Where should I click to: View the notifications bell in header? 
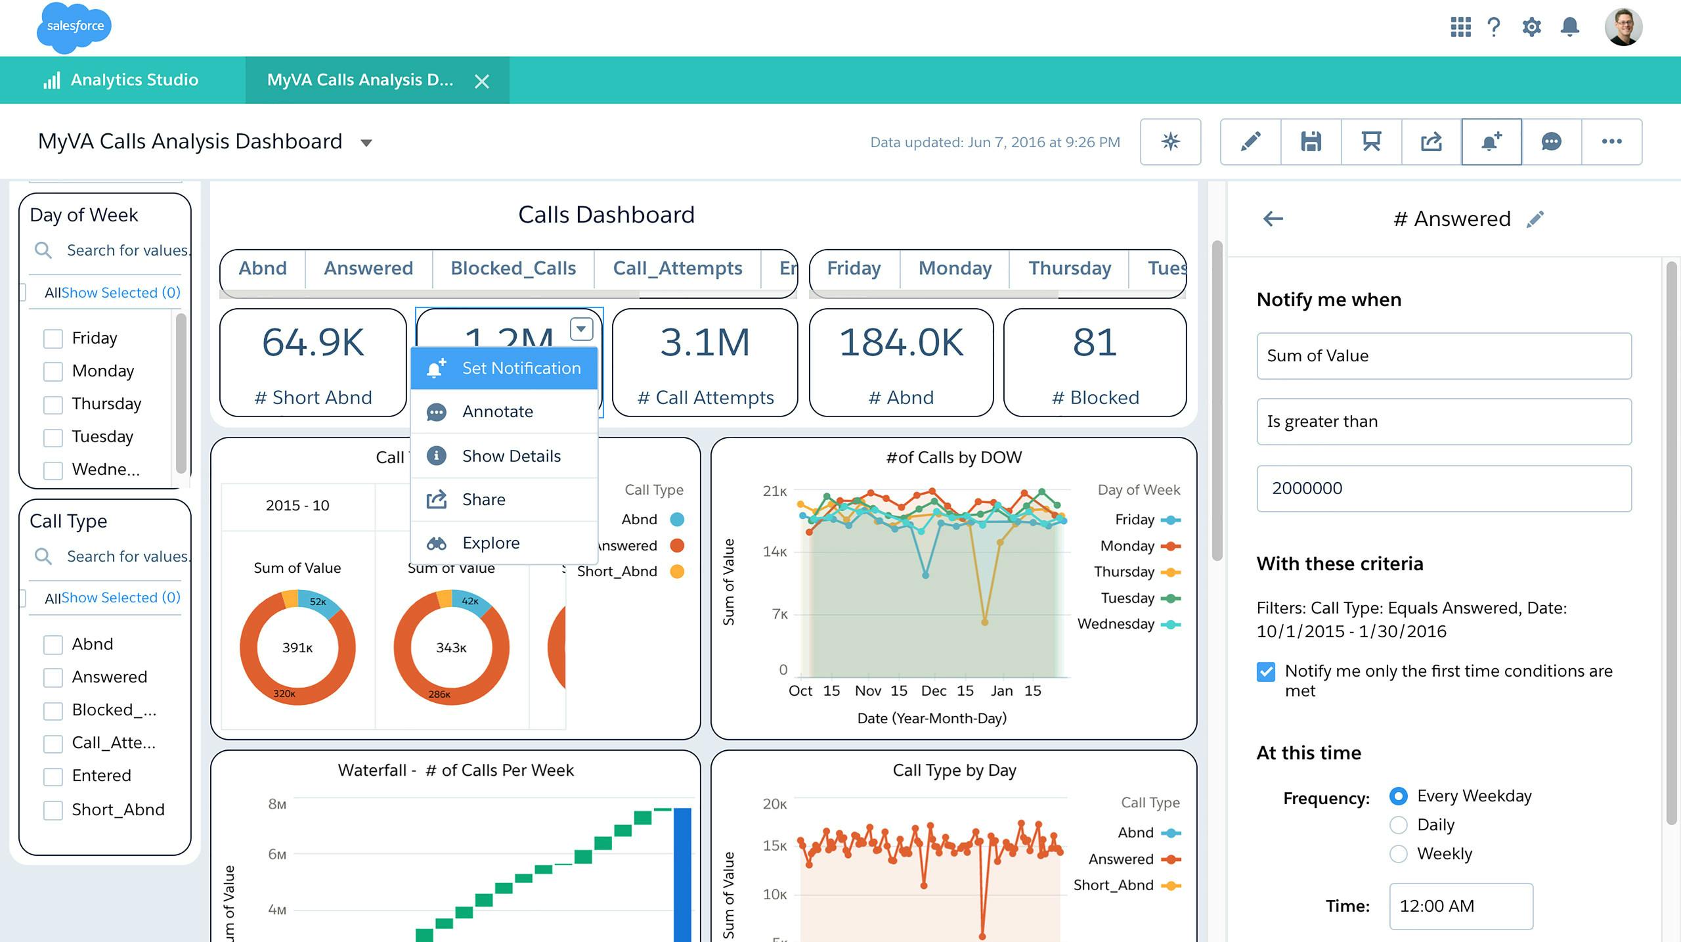tap(1570, 27)
